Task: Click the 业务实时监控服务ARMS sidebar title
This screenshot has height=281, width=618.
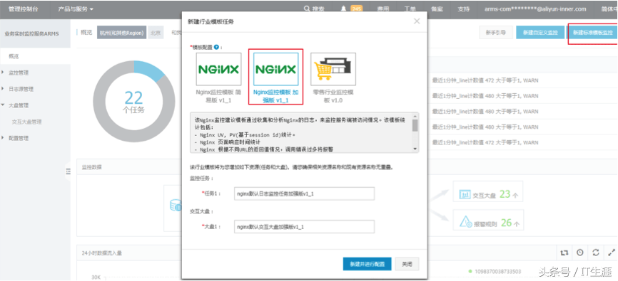Action: pyautogui.click(x=31, y=34)
